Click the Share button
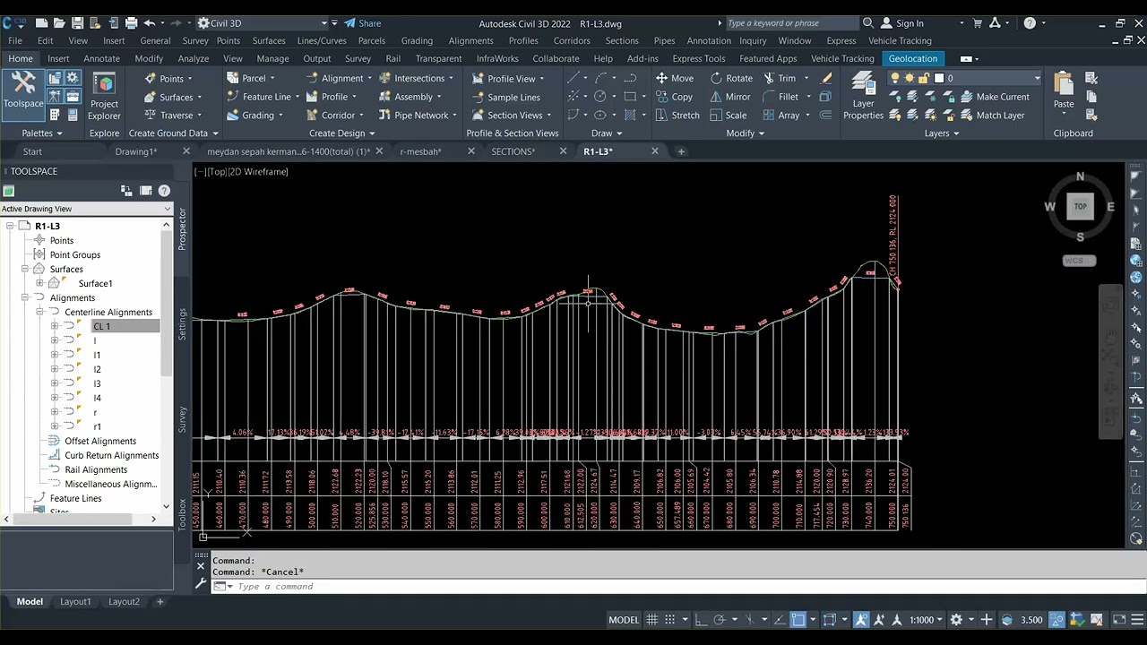The image size is (1147, 645). [x=363, y=23]
